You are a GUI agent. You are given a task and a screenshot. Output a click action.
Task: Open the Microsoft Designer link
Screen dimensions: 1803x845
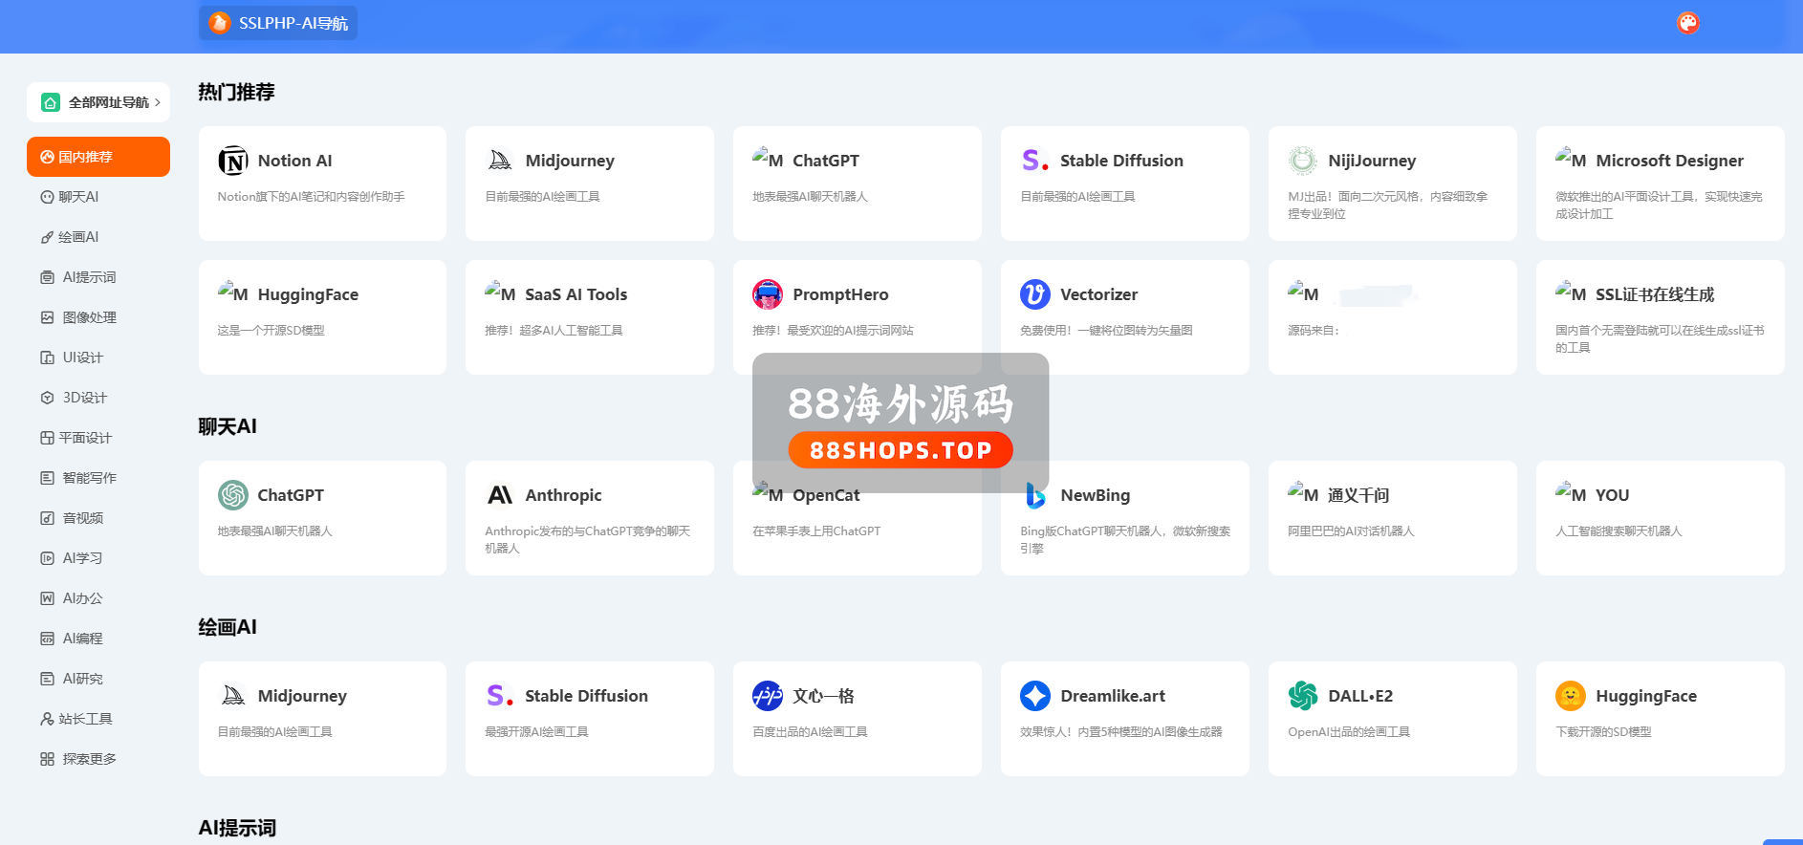1668,161
